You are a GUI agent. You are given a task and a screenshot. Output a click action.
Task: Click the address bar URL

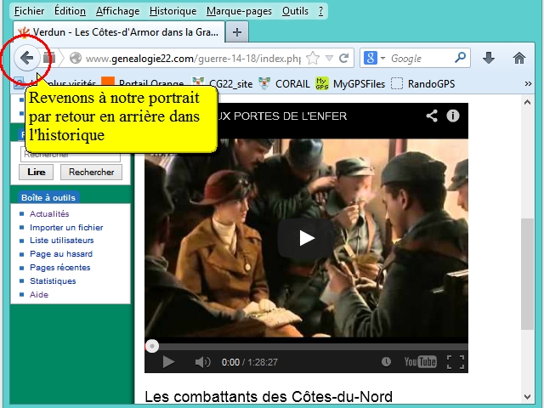(193, 59)
